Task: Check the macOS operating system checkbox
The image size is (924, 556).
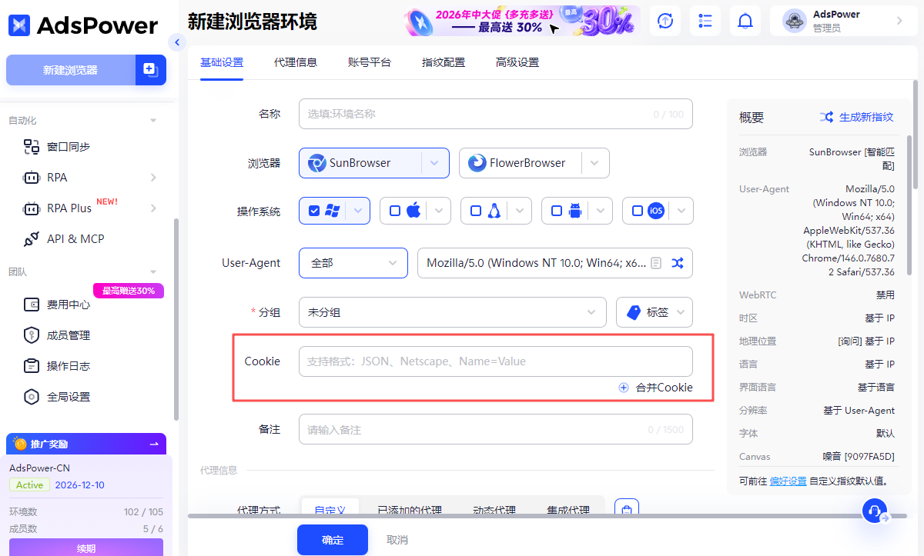Action: (395, 211)
